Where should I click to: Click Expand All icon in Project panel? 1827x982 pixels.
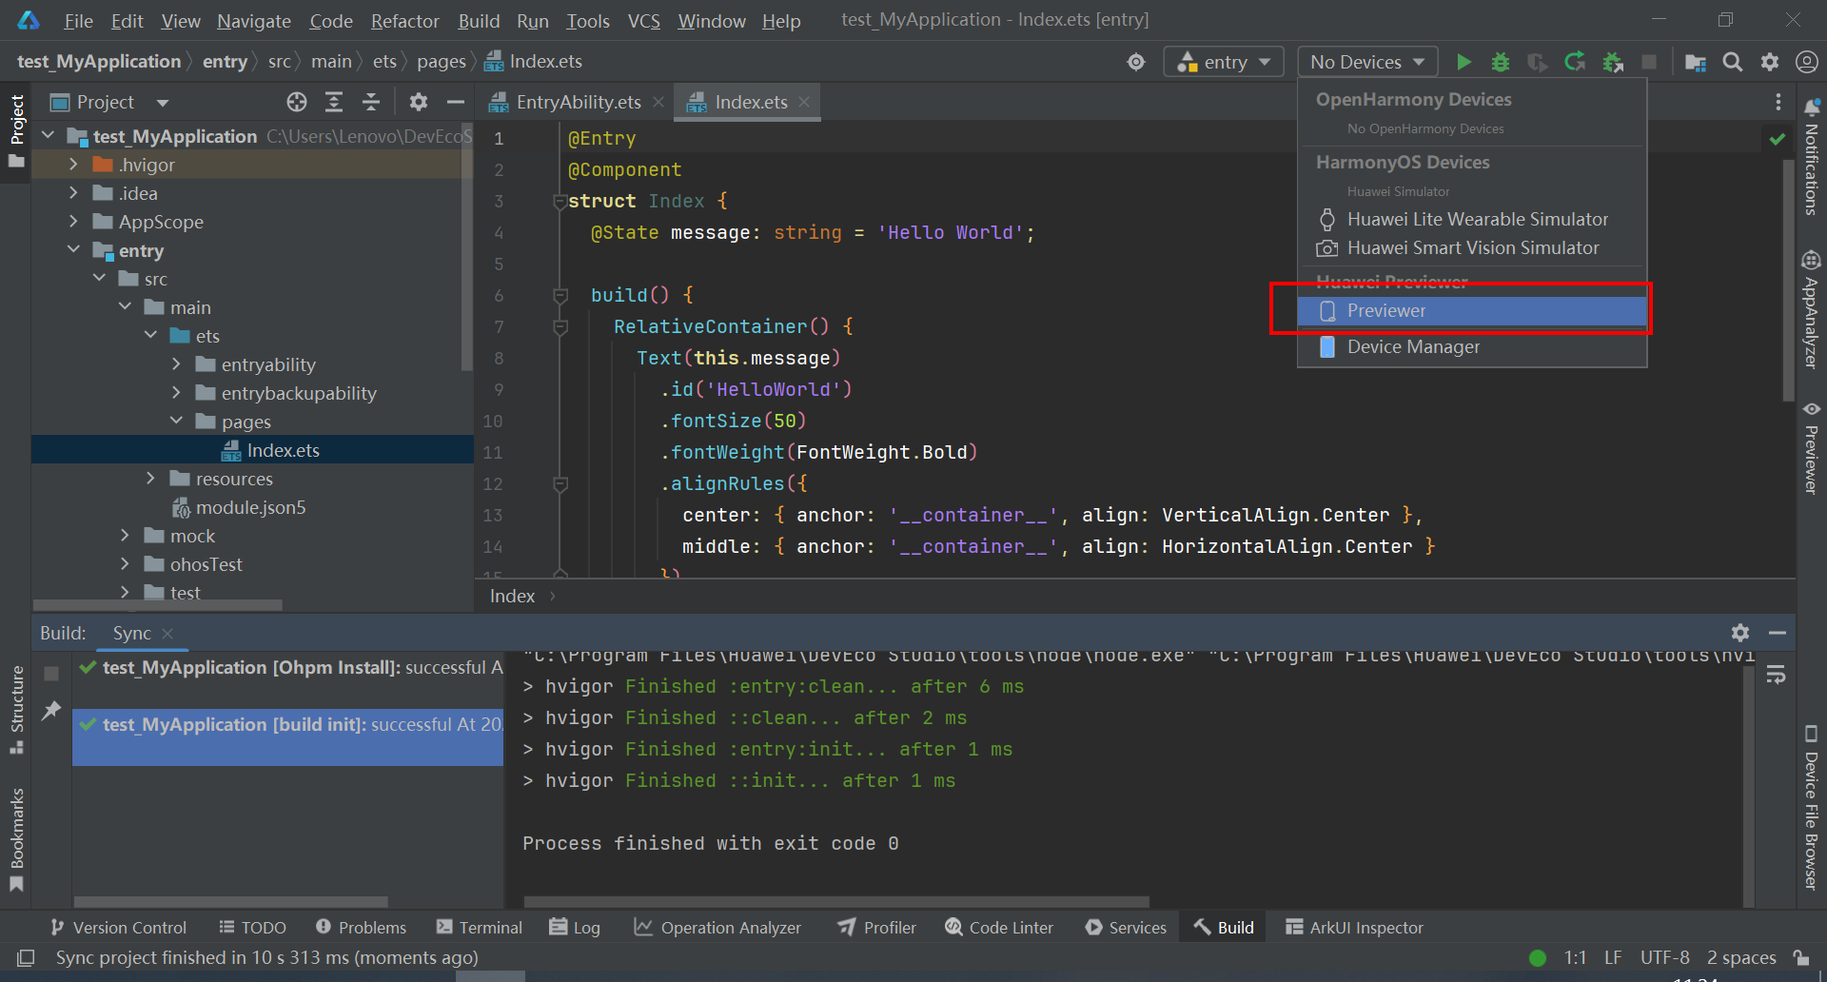point(334,102)
